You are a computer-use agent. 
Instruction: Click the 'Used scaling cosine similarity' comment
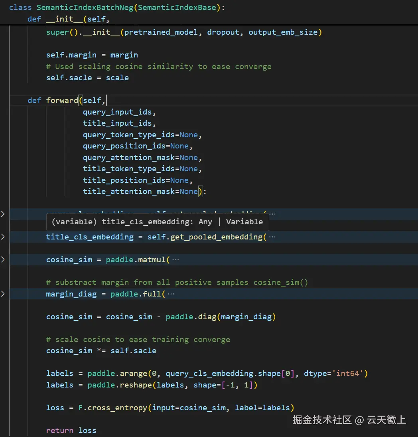(x=159, y=67)
